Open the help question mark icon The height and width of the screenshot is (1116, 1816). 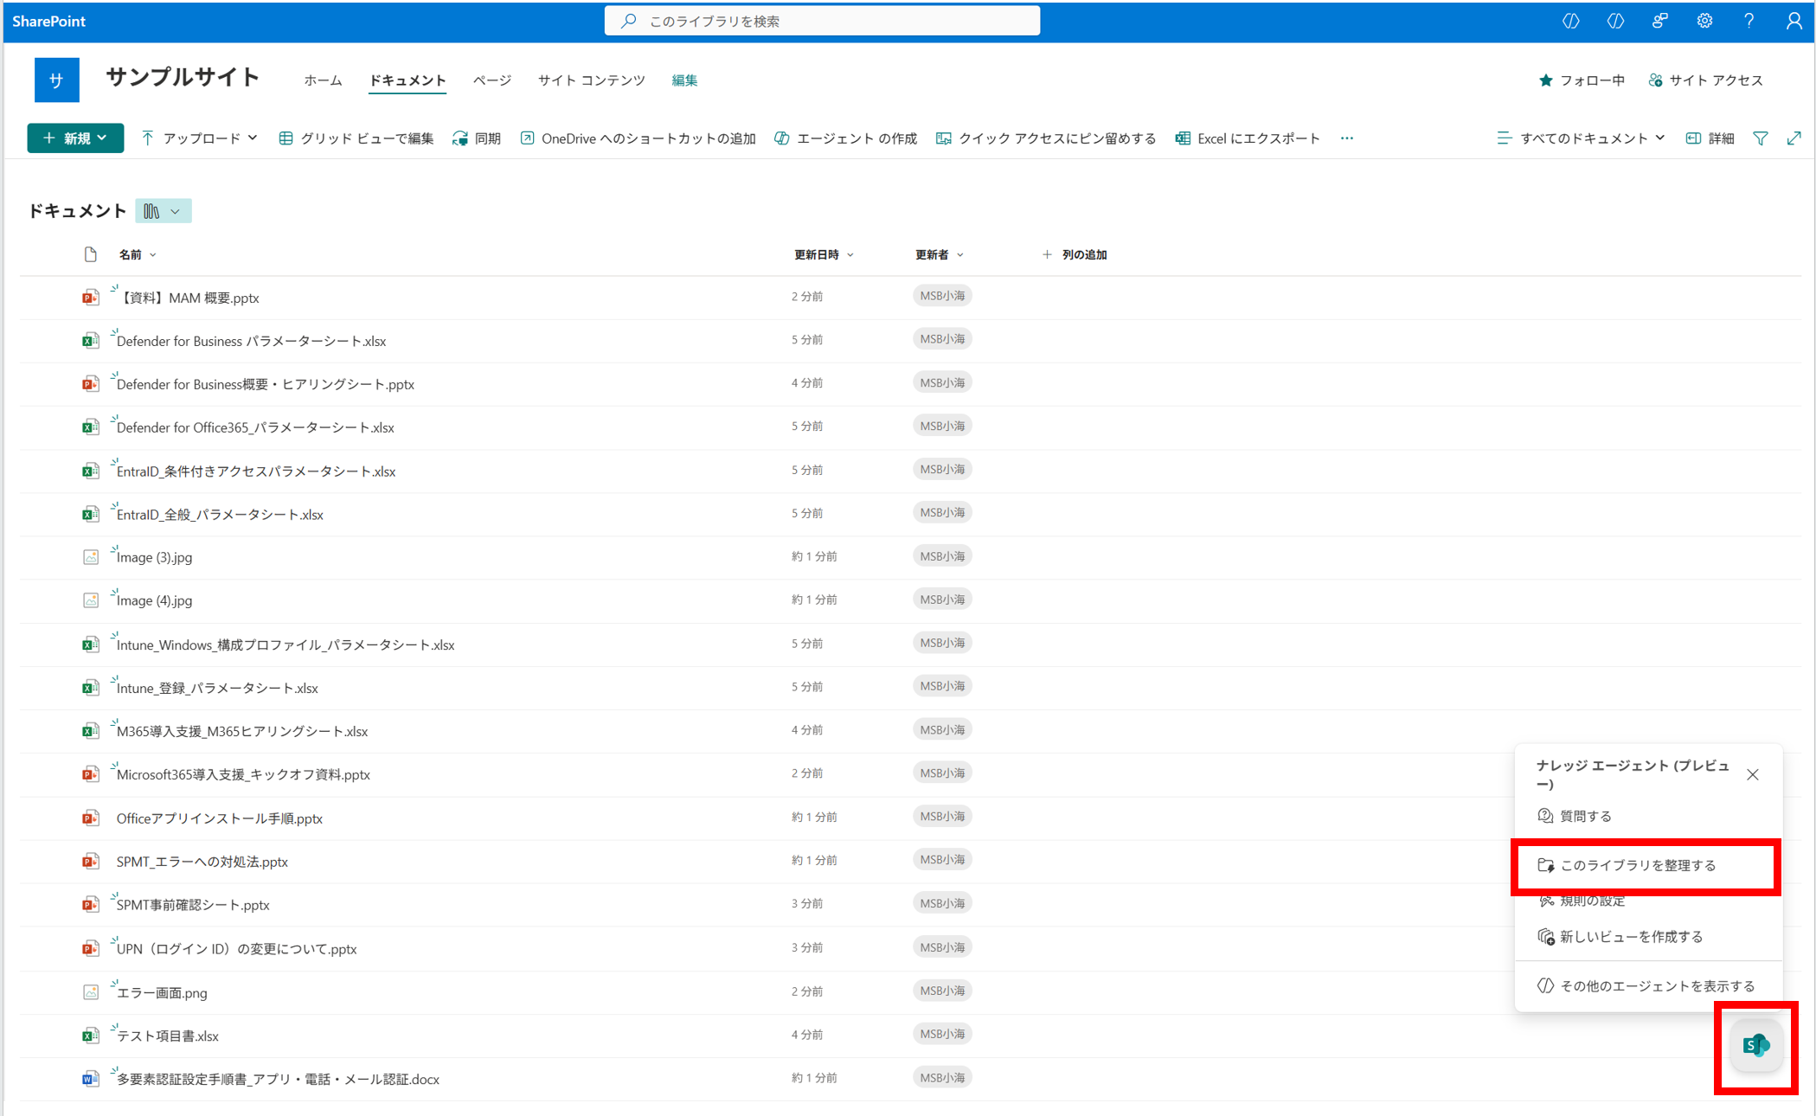pyautogui.click(x=1749, y=21)
